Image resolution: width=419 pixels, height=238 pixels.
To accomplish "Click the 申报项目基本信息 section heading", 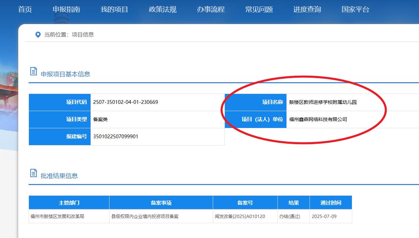I will coord(65,74).
